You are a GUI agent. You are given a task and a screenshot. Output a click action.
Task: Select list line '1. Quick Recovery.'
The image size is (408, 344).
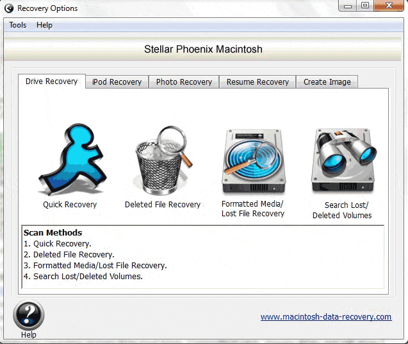[58, 244]
